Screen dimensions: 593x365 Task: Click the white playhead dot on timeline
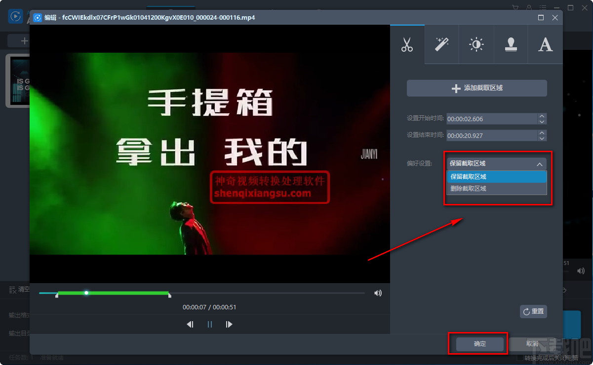(x=86, y=293)
